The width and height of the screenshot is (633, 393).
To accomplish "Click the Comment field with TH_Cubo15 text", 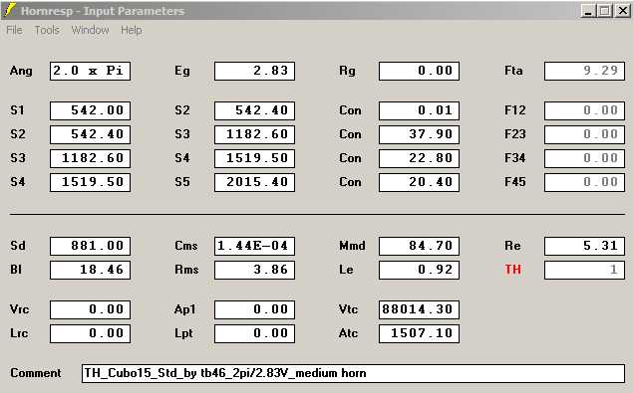I will pos(353,373).
